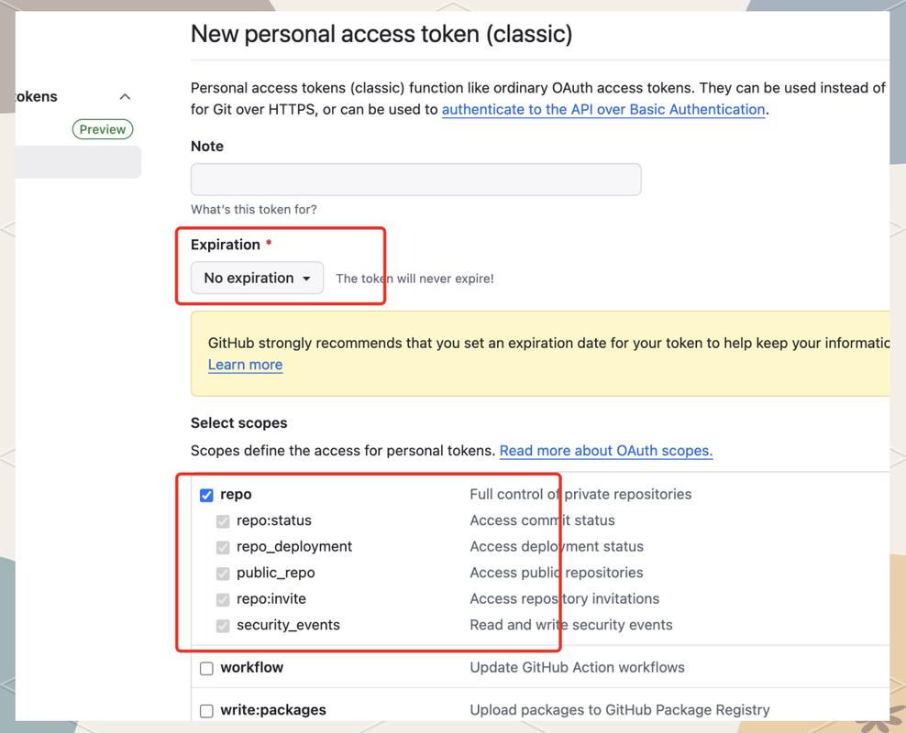Image resolution: width=906 pixels, height=733 pixels.
Task: Click the Preview badge in the sidebar
Action: pos(102,128)
